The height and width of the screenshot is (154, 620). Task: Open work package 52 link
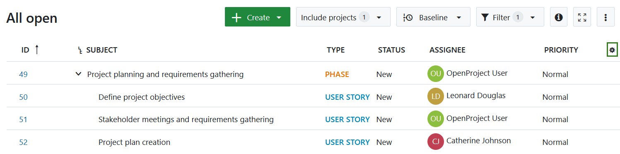click(x=23, y=142)
